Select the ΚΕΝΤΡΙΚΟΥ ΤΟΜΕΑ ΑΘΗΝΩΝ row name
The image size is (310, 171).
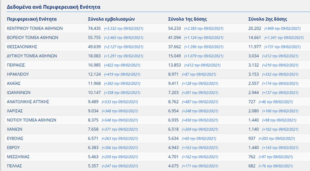click(x=35, y=28)
